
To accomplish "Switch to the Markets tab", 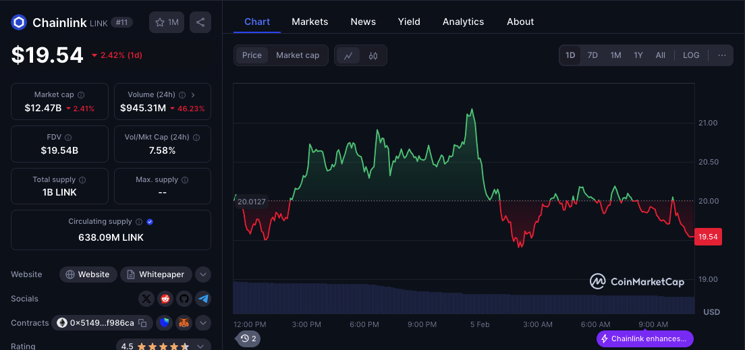I will (x=310, y=22).
